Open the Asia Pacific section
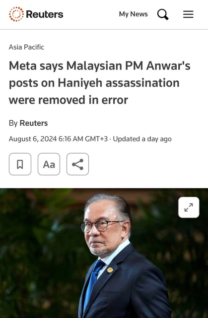This screenshot has width=208, height=318. pyautogui.click(x=26, y=47)
